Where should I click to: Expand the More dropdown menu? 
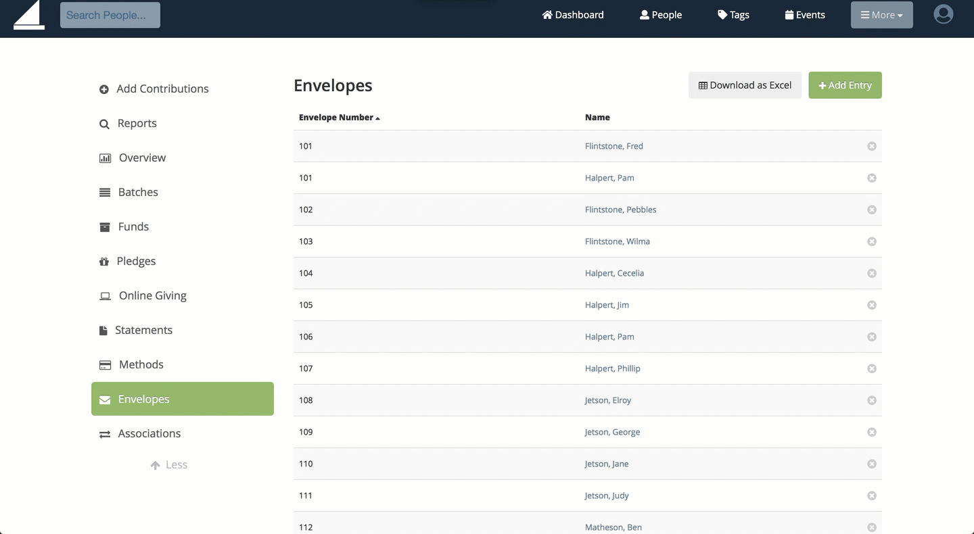pos(881,15)
